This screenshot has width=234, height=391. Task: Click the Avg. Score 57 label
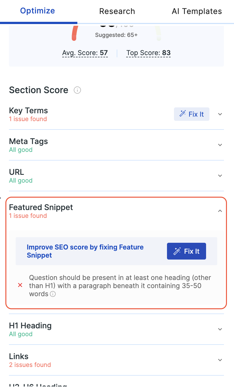tap(85, 53)
